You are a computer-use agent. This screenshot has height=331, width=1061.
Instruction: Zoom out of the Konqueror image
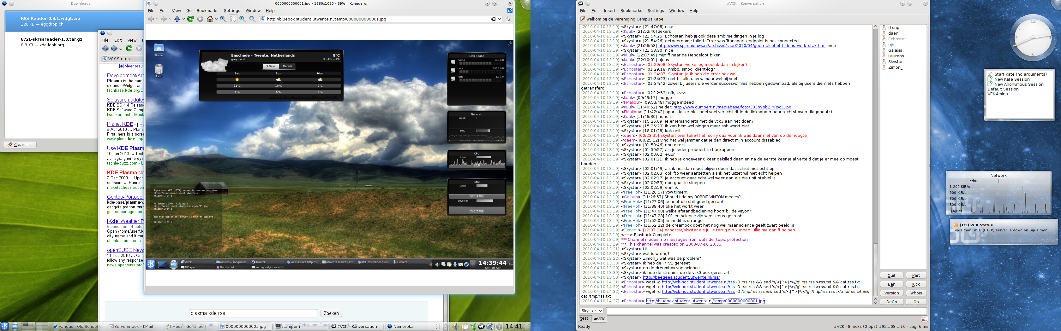(253, 19)
